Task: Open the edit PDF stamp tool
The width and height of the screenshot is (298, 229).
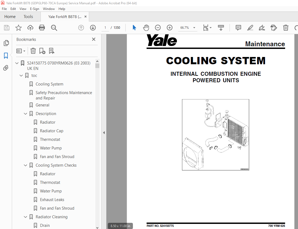Action: pyautogui.click(x=274, y=28)
